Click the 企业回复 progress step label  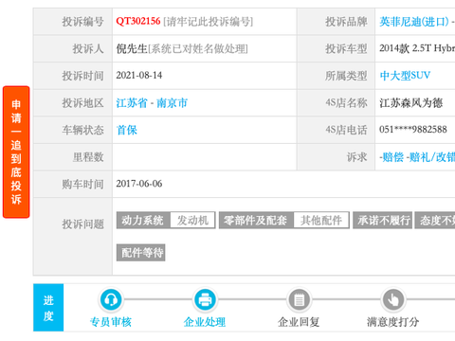(x=299, y=322)
